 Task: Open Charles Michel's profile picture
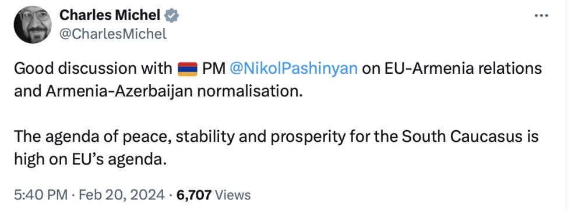click(33, 24)
